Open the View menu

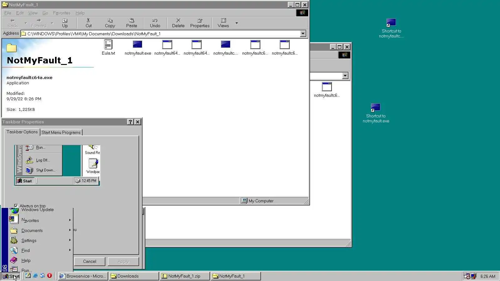coord(33,13)
